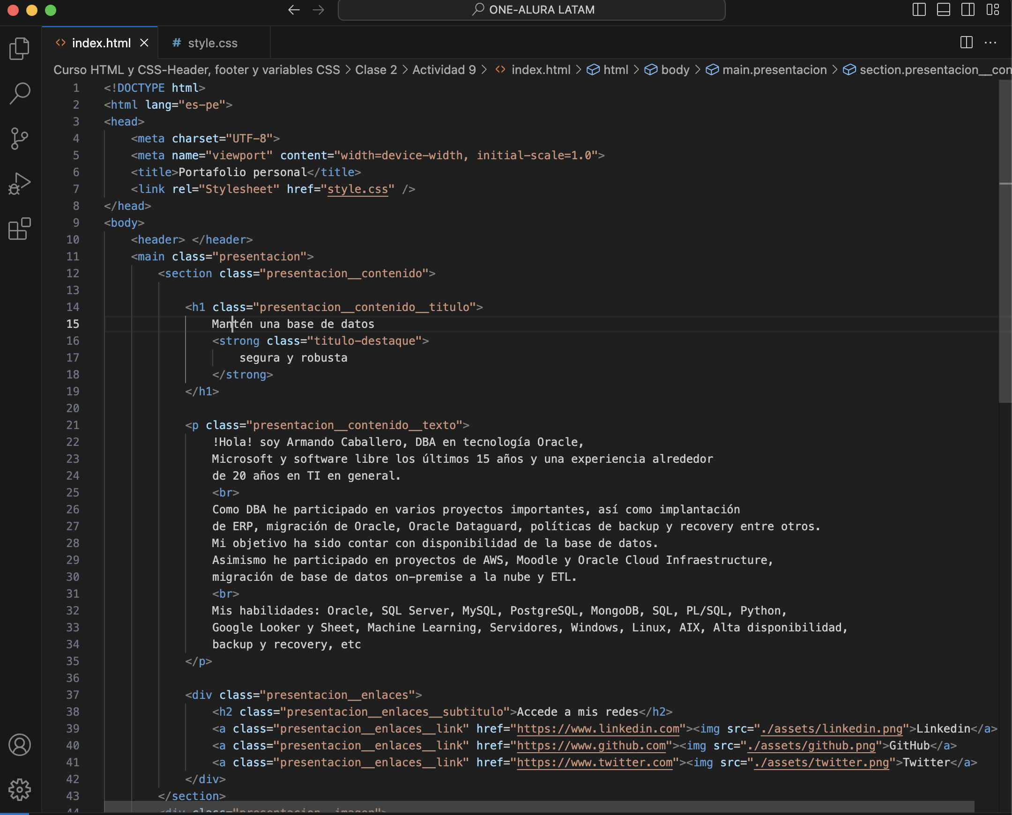Viewport: 1012px width, 815px height.
Task: Go back with the left arrow
Action: click(x=294, y=10)
